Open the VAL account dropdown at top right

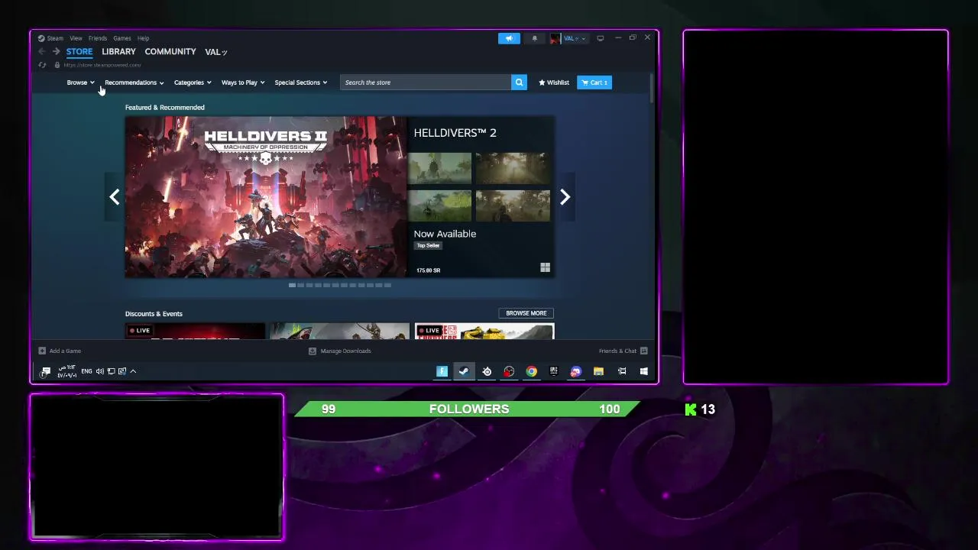point(575,38)
